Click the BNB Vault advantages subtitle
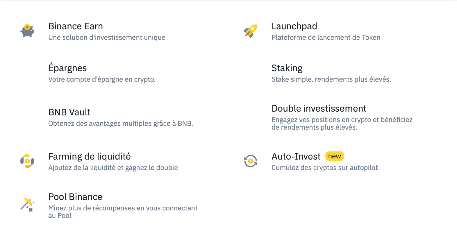Viewport: 457px width, 236px height. click(x=120, y=123)
